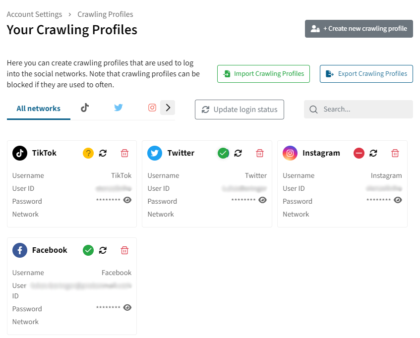Click Create new crawling profile button
Image resolution: width=420 pixels, height=338 pixels.
pos(359,29)
